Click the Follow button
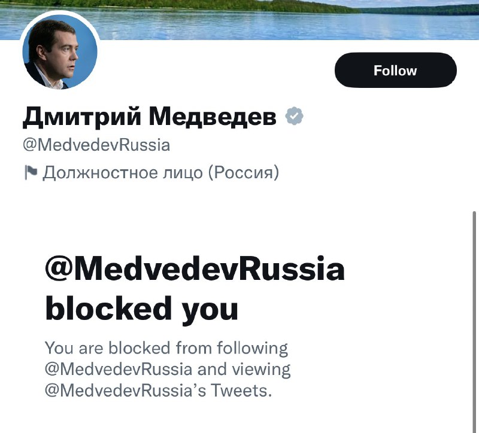This screenshot has height=433, width=479. coord(396,70)
